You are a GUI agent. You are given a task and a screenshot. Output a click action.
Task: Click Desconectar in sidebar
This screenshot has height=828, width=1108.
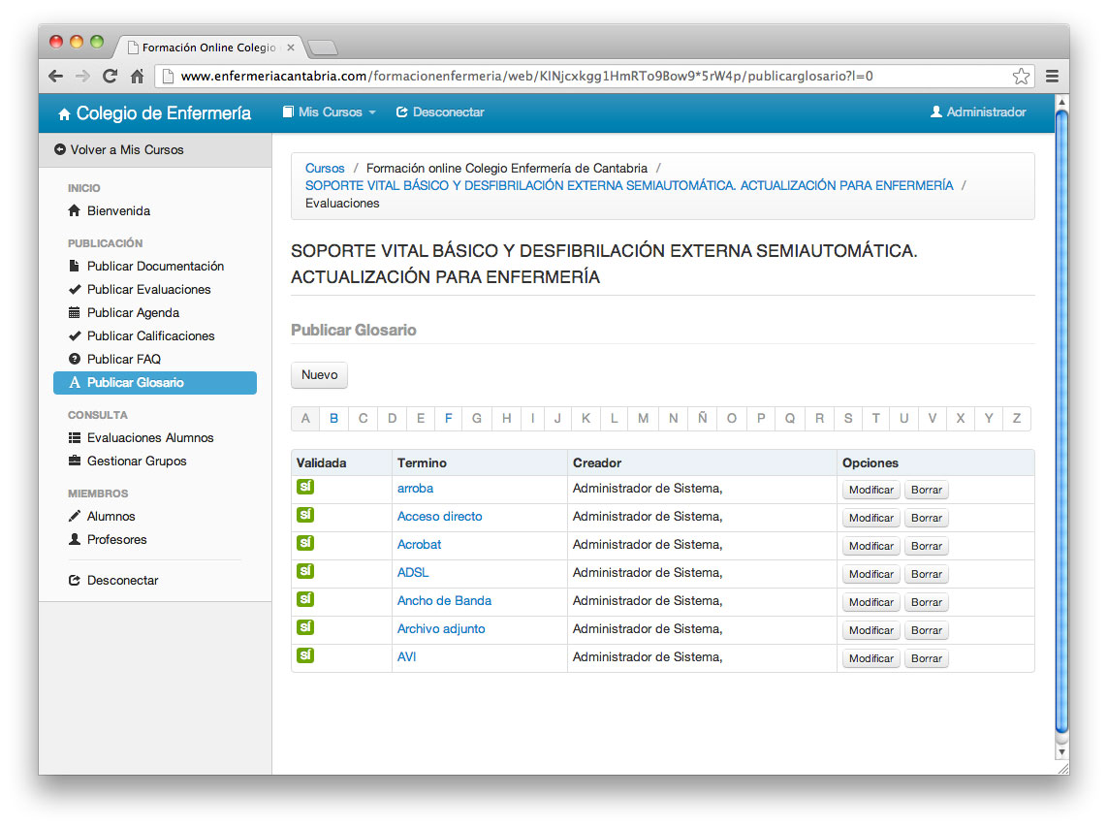click(x=113, y=581)
